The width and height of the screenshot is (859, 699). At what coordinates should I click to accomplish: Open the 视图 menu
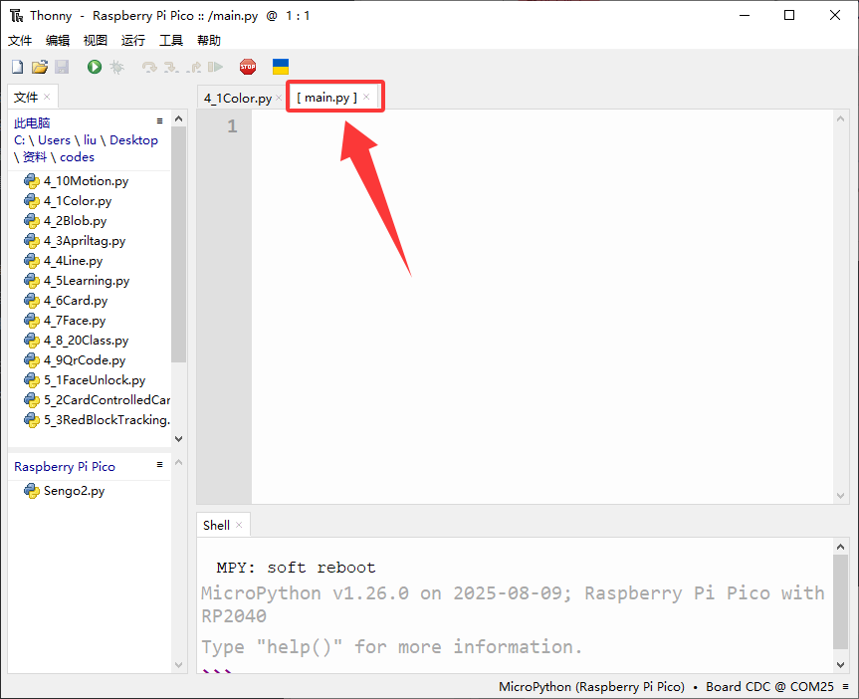pos(96,41)
